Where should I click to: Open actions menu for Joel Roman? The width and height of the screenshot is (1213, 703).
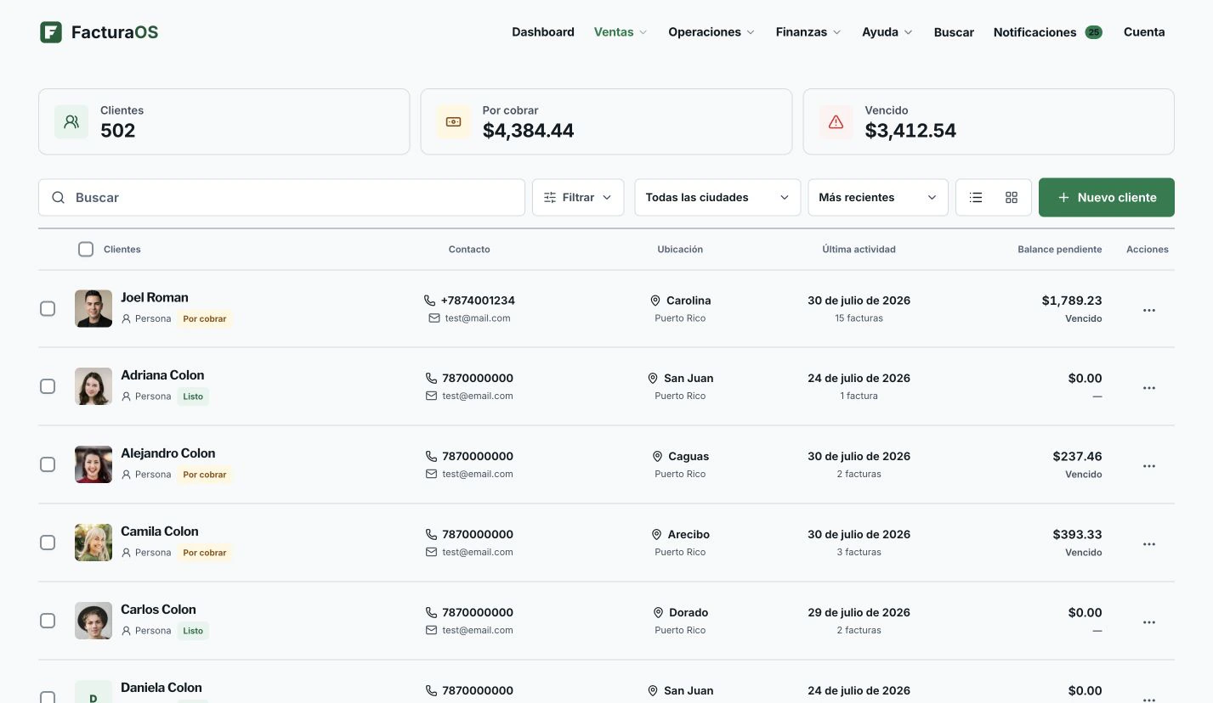pyautogui.click(x=1149, y=310)
